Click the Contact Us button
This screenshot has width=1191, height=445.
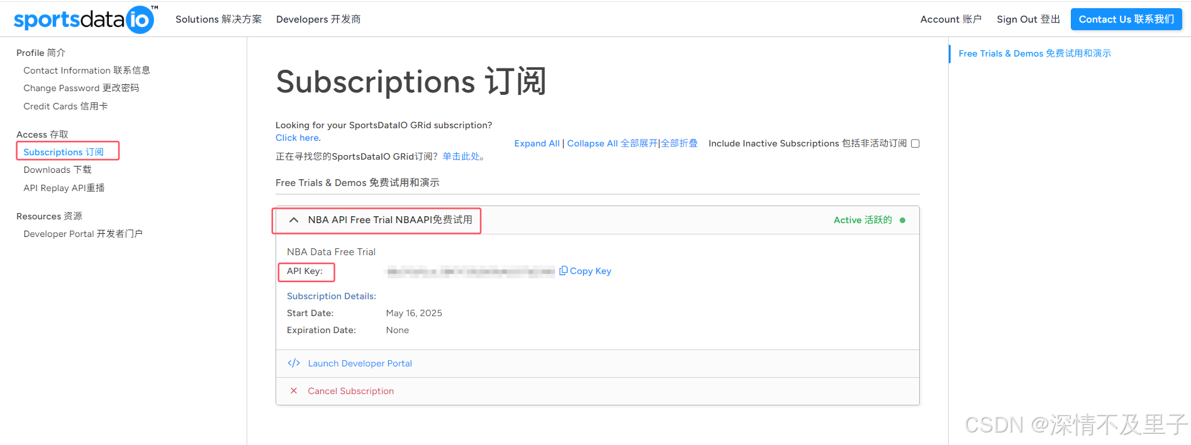1126,19
